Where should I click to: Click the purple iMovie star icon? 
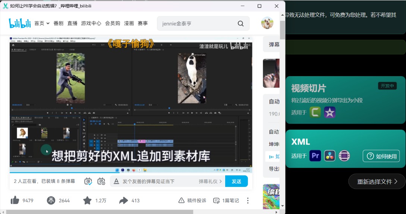point(330,112)
